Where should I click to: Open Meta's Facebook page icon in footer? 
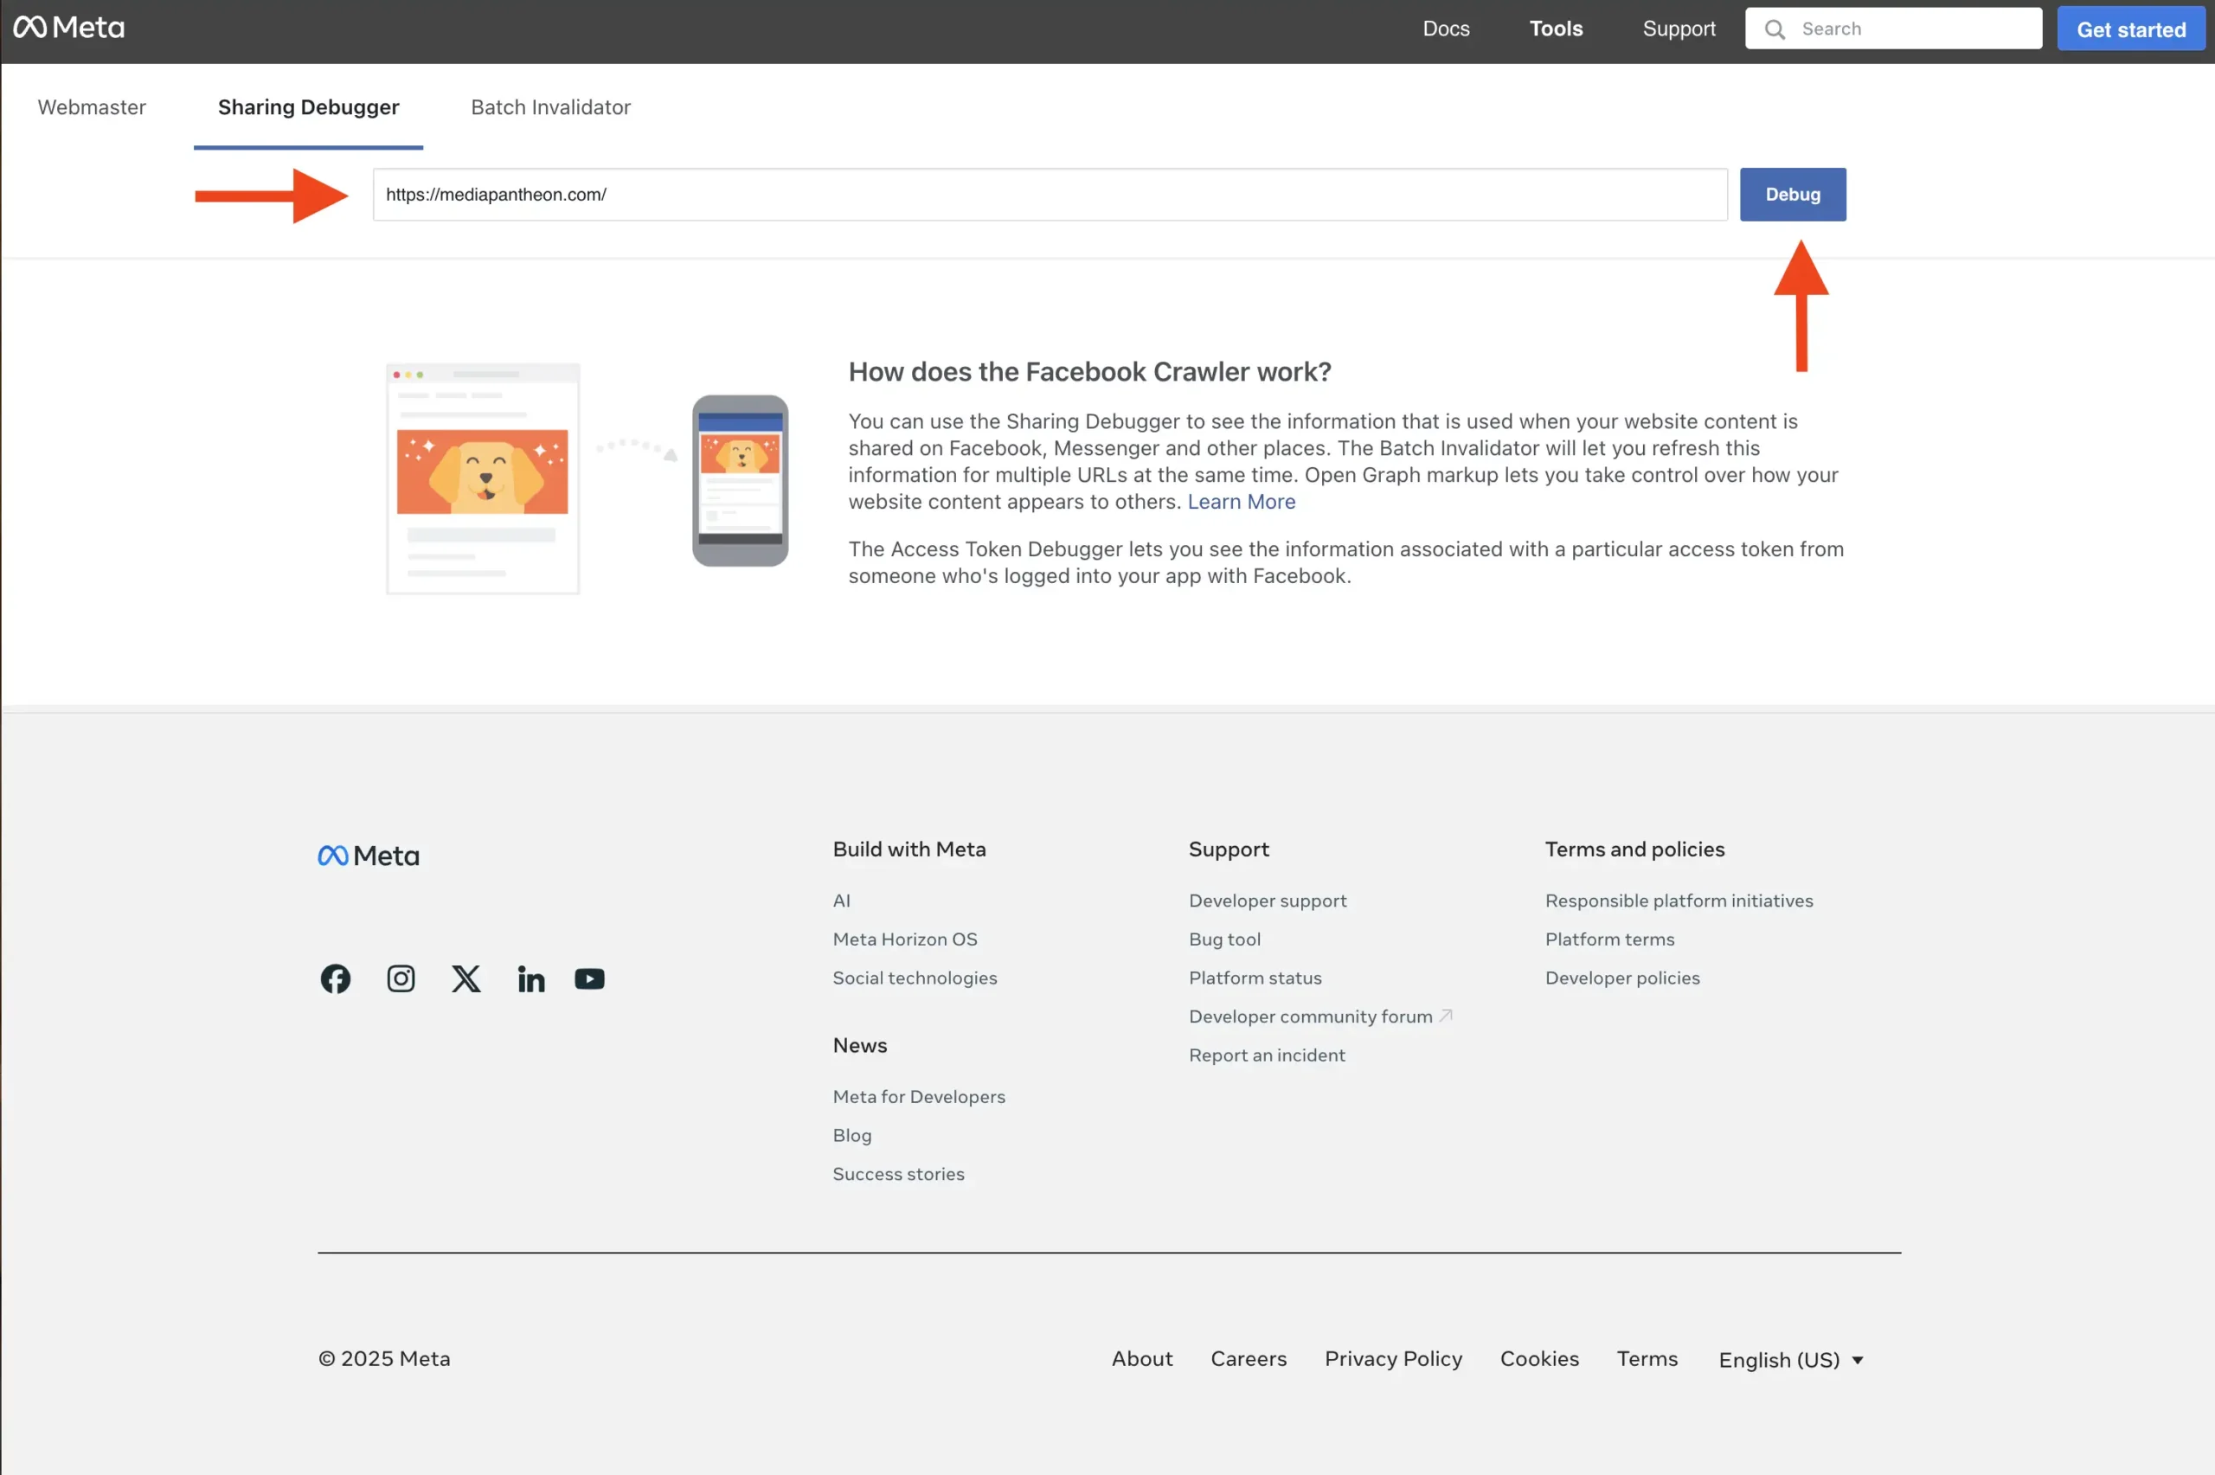(x=335, y=978)
